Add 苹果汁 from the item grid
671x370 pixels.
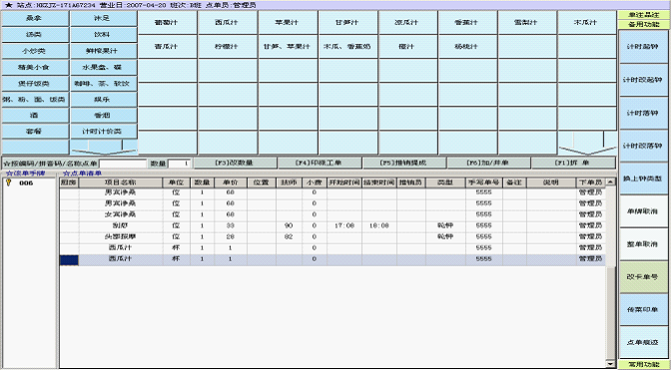click(x=288, y=22)
